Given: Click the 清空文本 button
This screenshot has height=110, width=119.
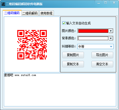Looking at the screenshot, I should pos(102,64).
